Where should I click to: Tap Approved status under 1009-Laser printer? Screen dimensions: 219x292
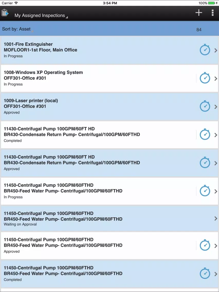pos(12,113)
